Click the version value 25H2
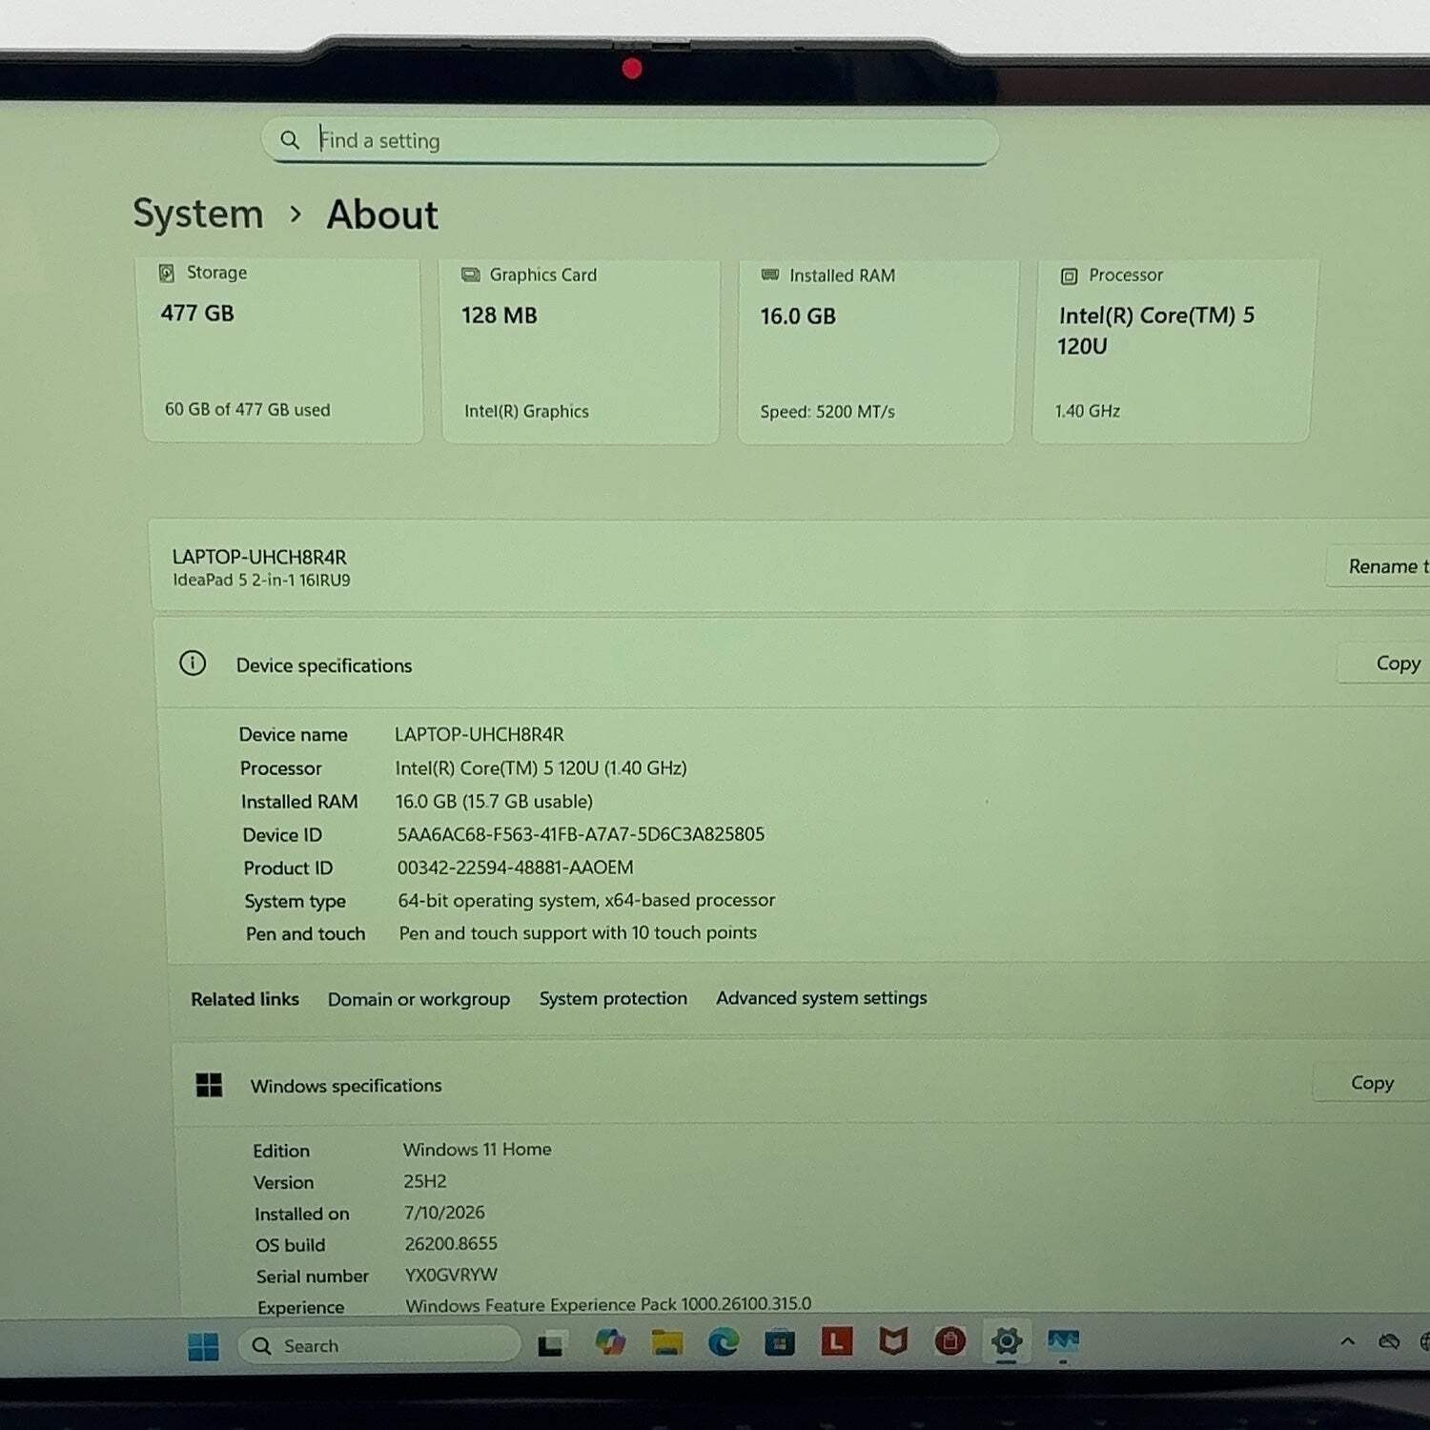1430x1430 pixels. point(424,1181)
